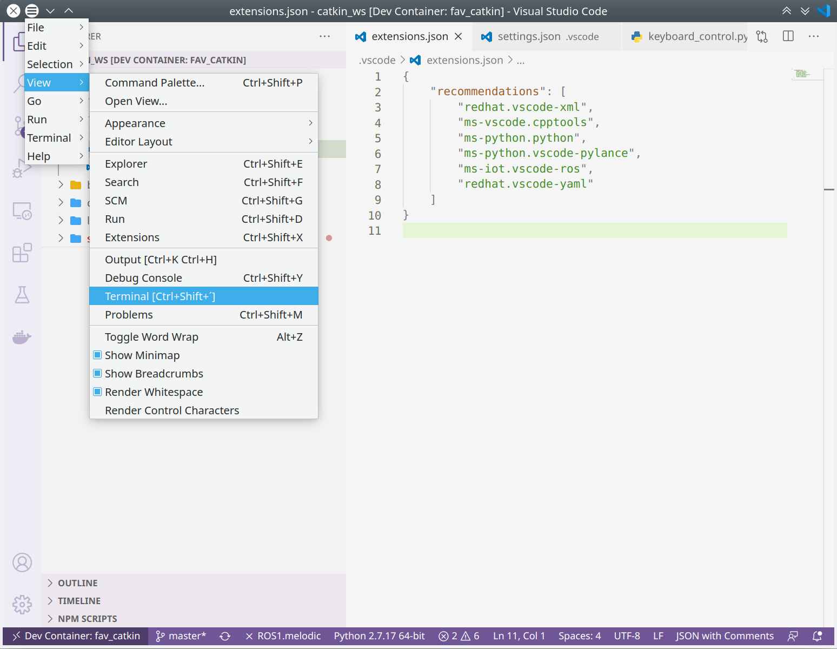This screenshot has height=649, width=837.
Task: Open the Extensions activity bar icon
Action: [x=22, y=253]
